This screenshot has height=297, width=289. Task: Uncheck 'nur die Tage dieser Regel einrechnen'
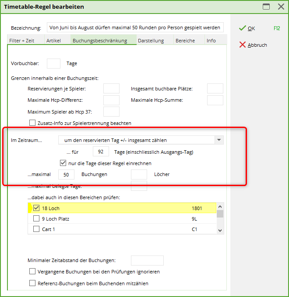click(x=63, y=163)
